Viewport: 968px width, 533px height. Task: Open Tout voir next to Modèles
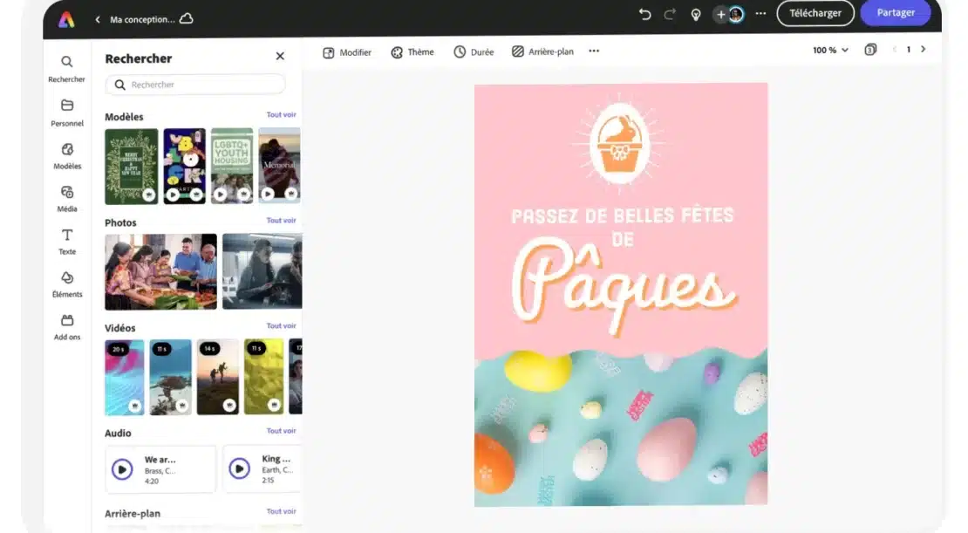tap(281, 114)
